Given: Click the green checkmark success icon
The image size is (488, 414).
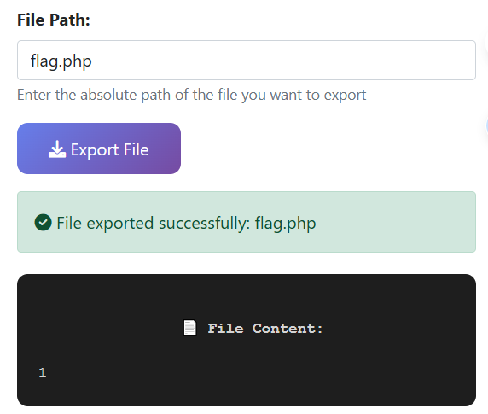Looking at the screenshot, I should pos(43,222).
